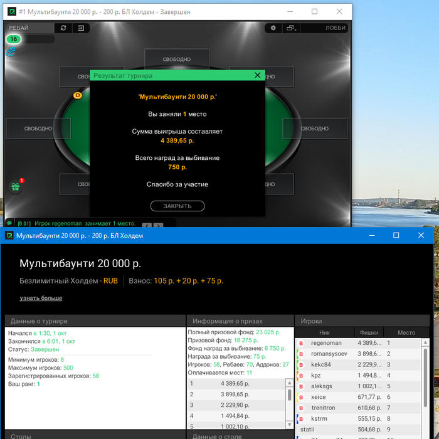Click the up arrow of the players list scrollbar
Viewport: 439px width, 439px height.
point(425,342)
